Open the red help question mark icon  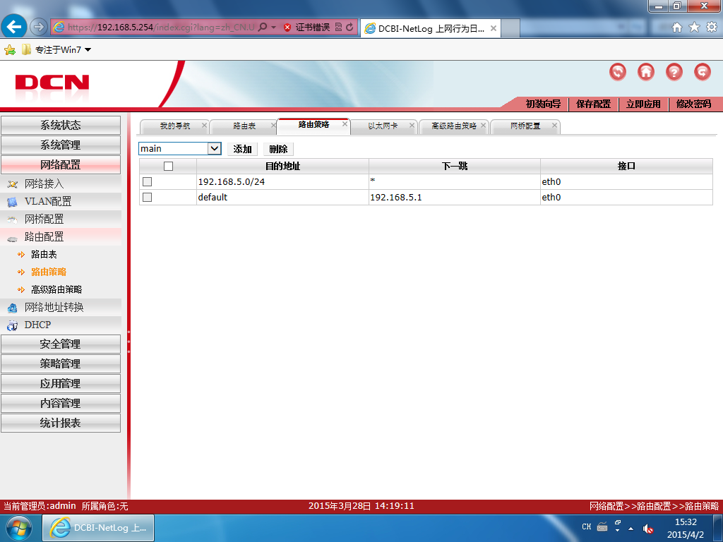[674, 72]
